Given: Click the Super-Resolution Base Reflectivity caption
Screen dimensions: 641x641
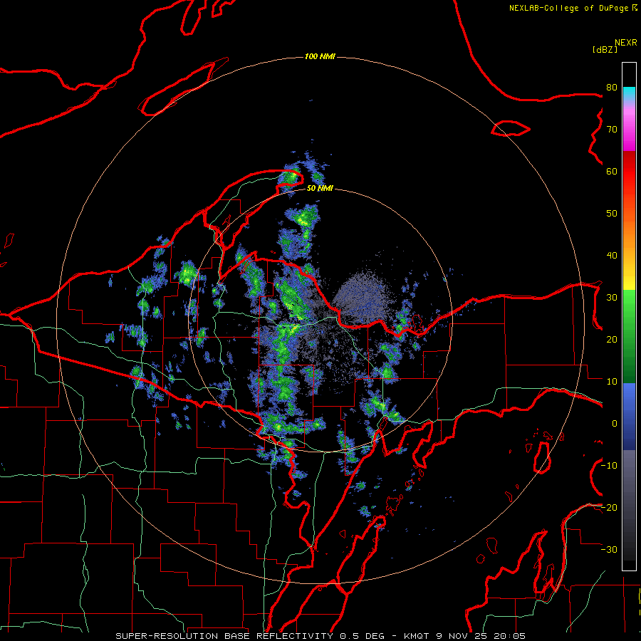Looking at the screenshot, I should coord(224,636).
